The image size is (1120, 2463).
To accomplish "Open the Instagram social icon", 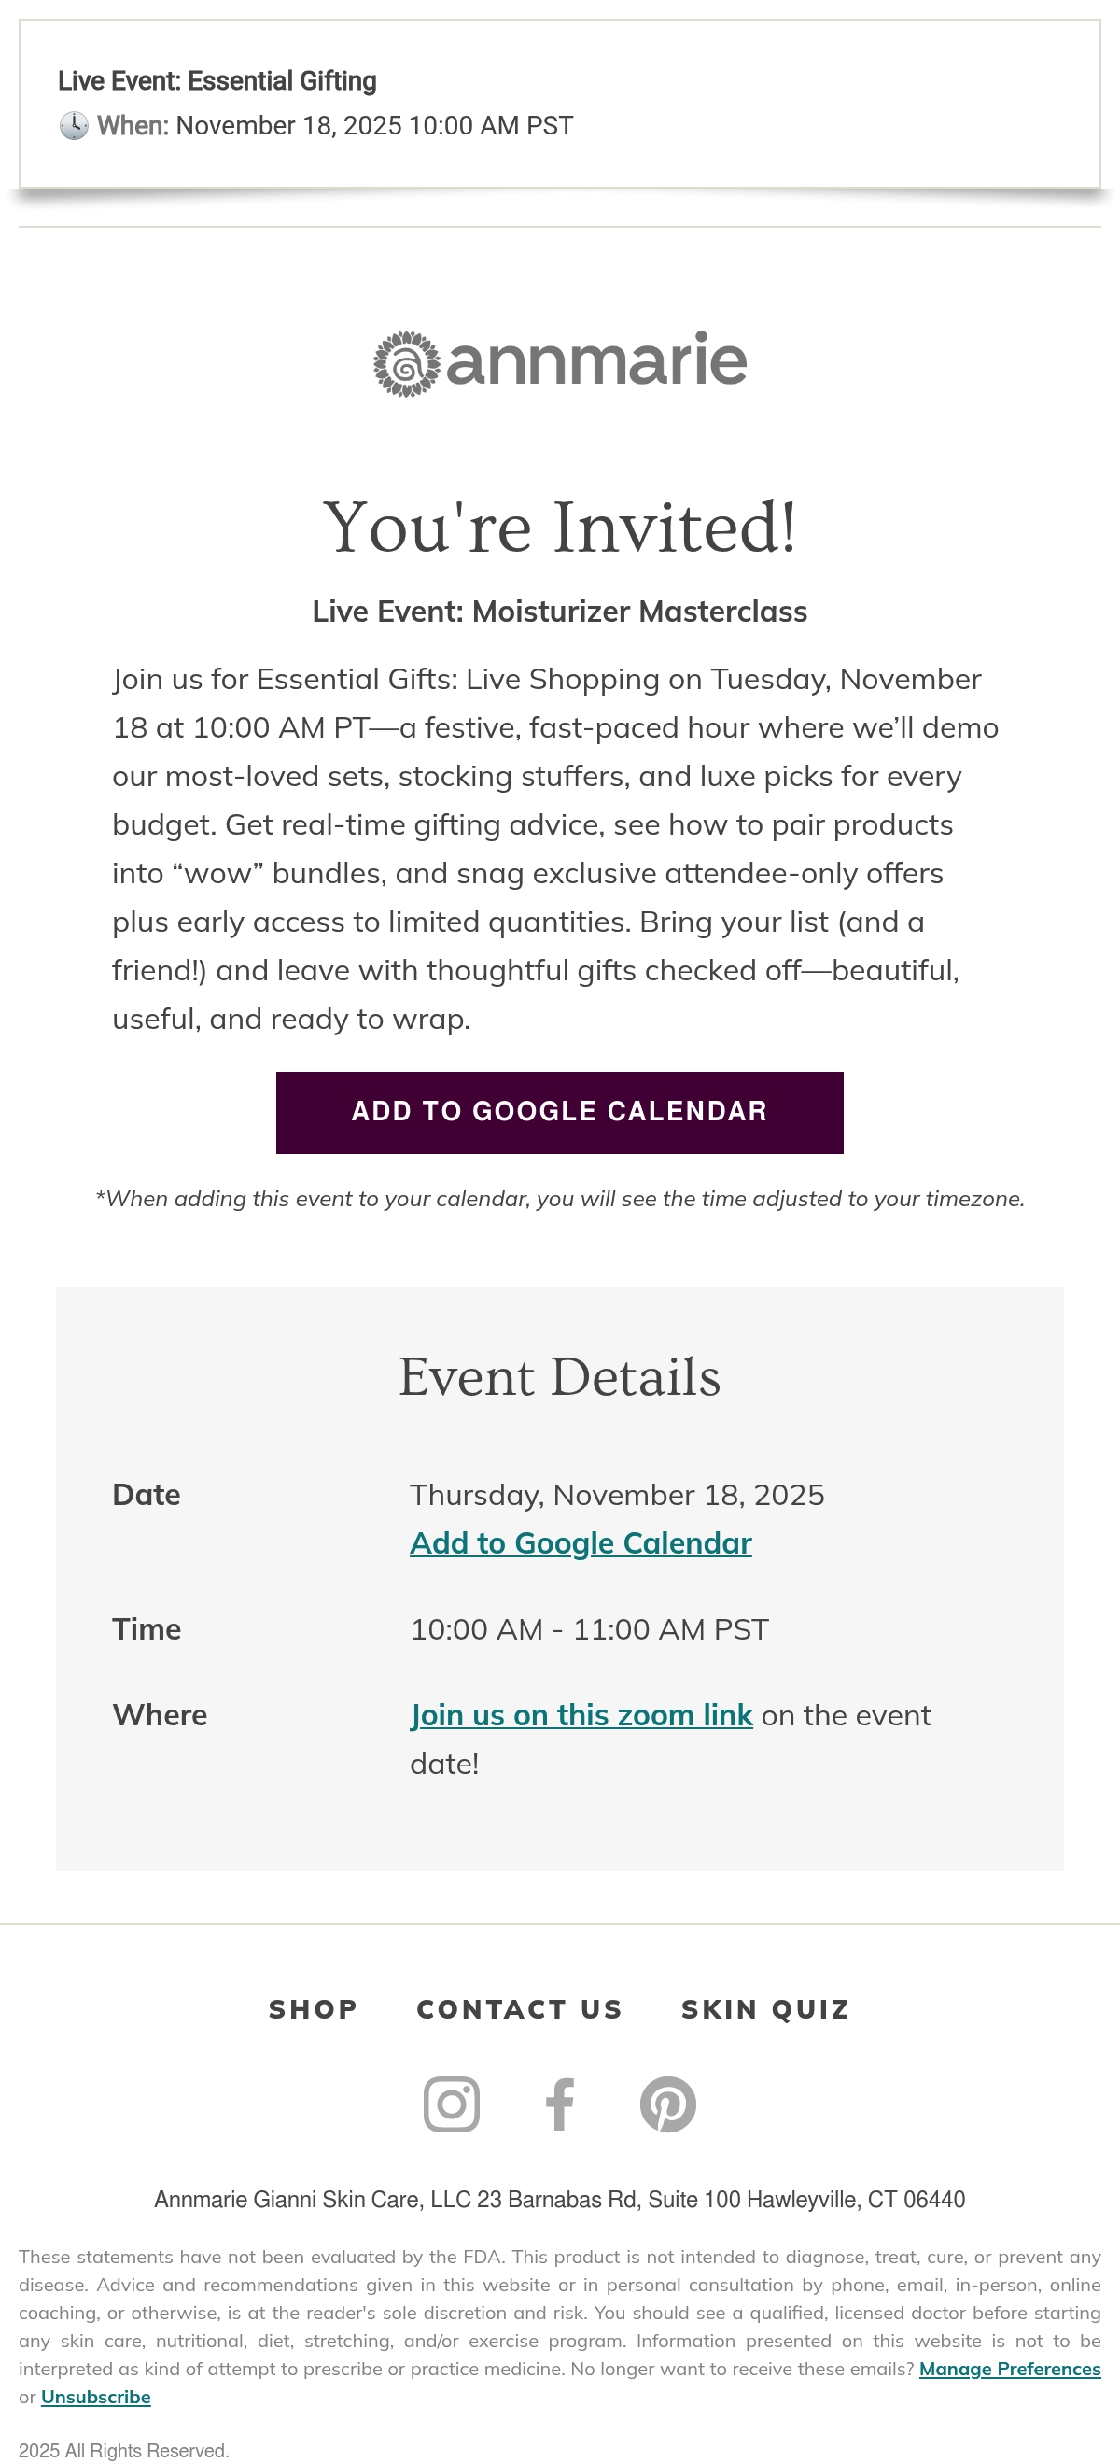I will [x=451, y=2104].
